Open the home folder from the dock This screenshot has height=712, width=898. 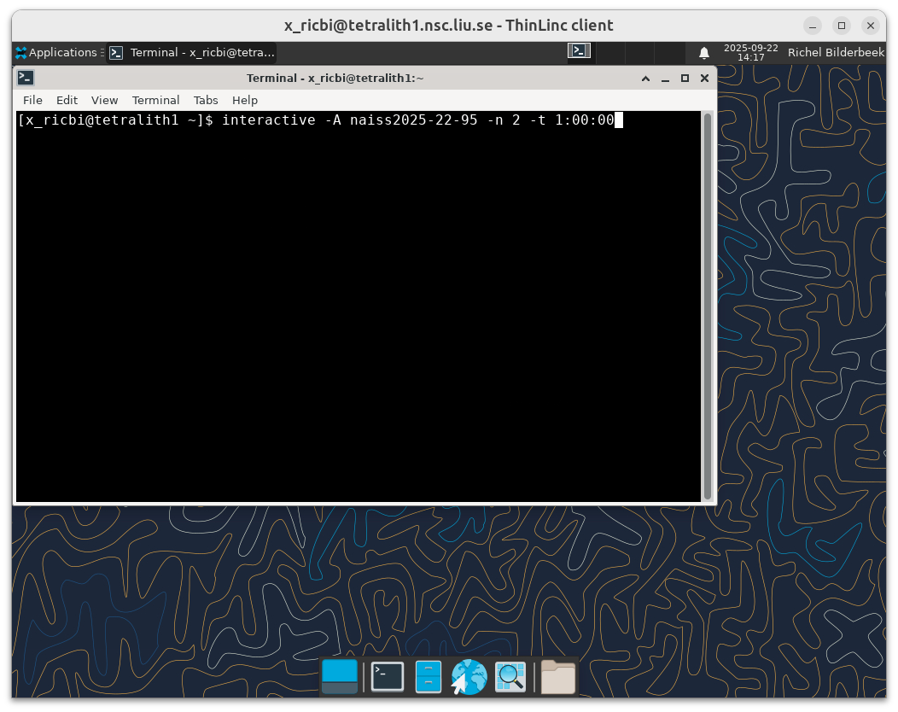pos(557,676)
